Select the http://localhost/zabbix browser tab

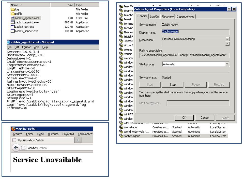(42, 140)
